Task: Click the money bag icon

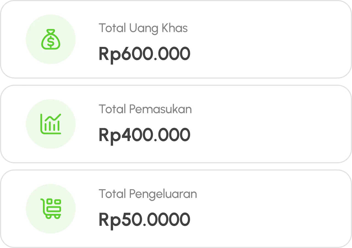Action: tap(51, 40)
